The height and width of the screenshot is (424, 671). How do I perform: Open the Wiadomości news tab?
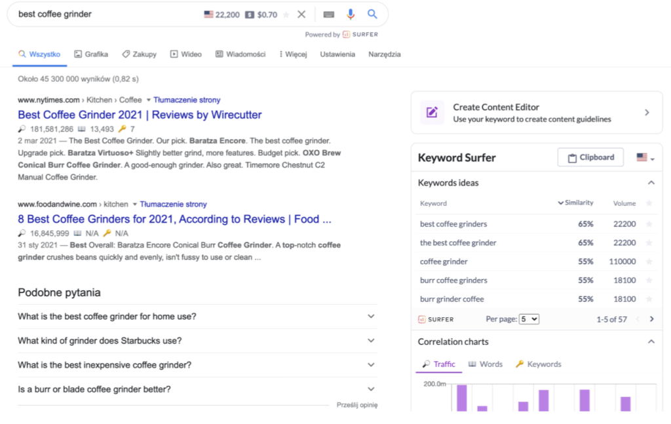pos(240,54)
